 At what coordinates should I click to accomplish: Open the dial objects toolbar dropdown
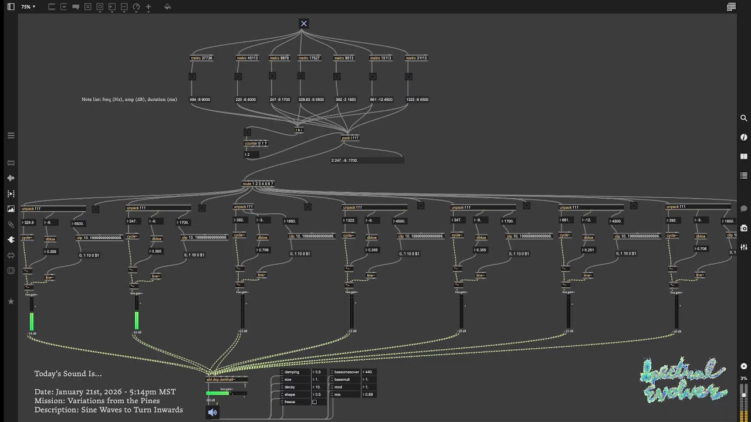click(x=136, y=7)
